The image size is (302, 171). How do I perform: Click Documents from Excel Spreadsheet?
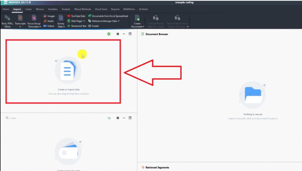[x=108, y=16]
